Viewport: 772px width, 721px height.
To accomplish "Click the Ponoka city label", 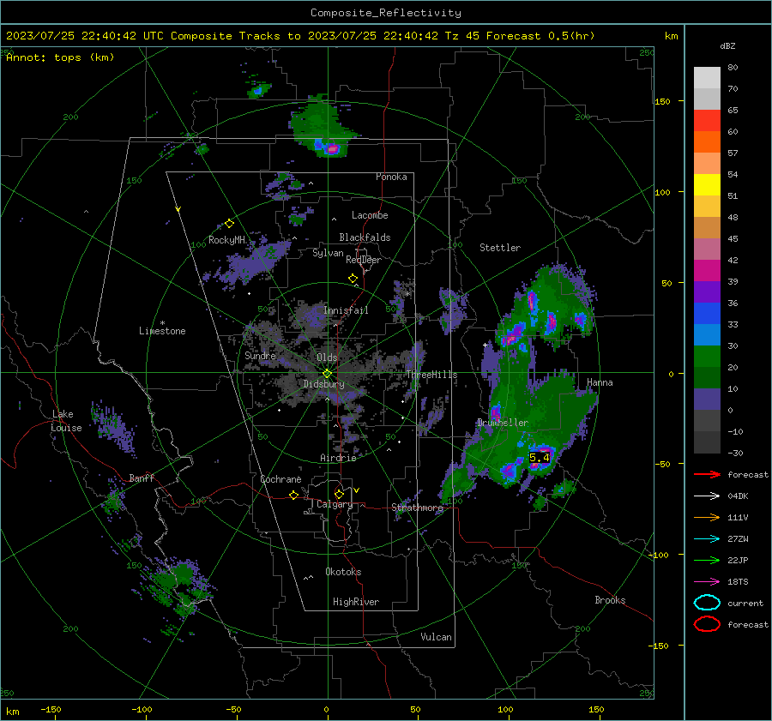I will point(391,177).
